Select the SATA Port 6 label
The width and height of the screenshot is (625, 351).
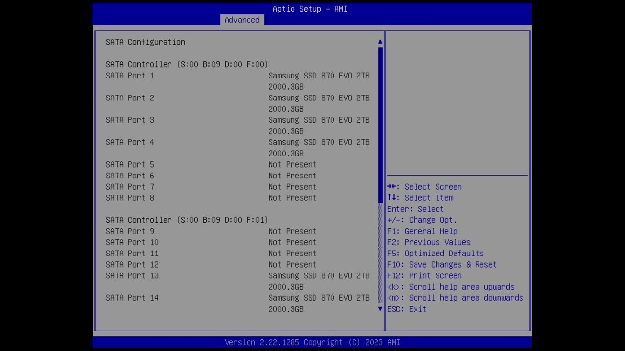pos(130,175)
